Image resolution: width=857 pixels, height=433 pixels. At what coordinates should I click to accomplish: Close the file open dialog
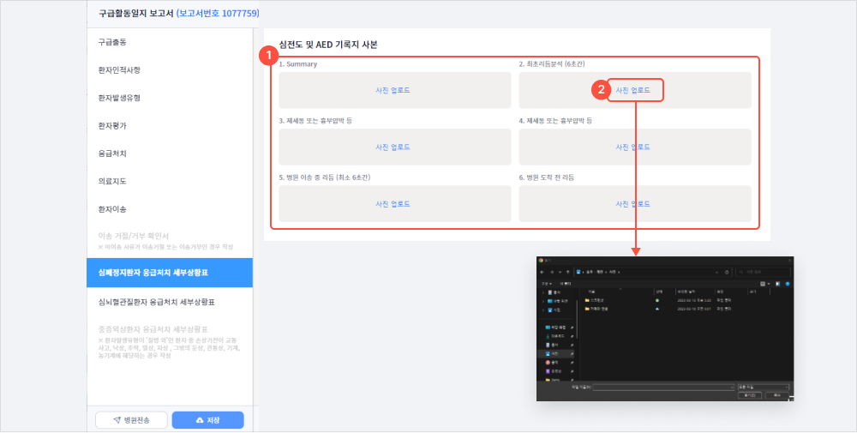790,261
